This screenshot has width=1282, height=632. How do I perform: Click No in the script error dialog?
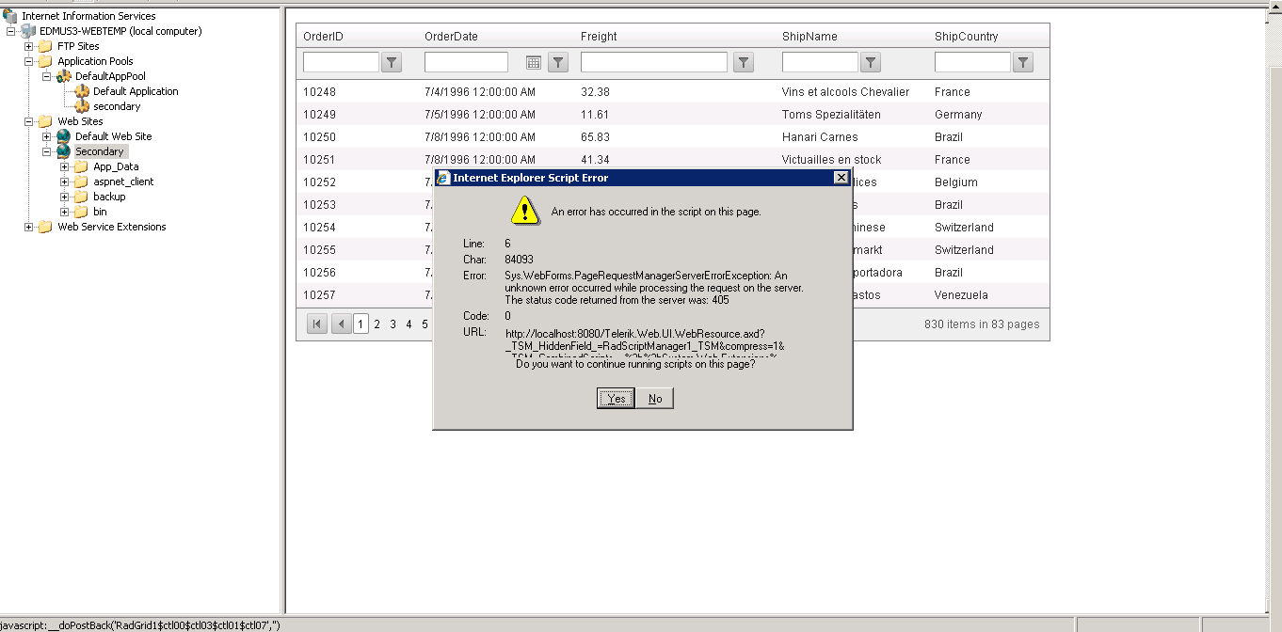[x=655, y=399]
